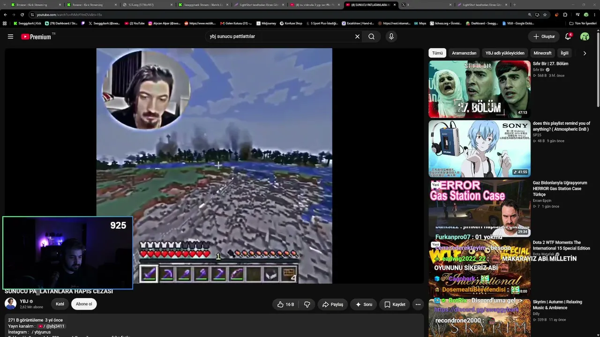Open the Skyrim Autumn music thumbnail
The width and height of the screenshot is (600, 337).
(480, 318)
